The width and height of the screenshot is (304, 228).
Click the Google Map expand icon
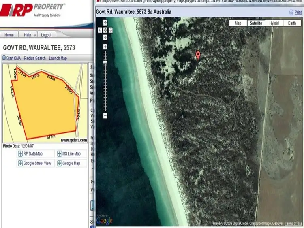(59, 163)
